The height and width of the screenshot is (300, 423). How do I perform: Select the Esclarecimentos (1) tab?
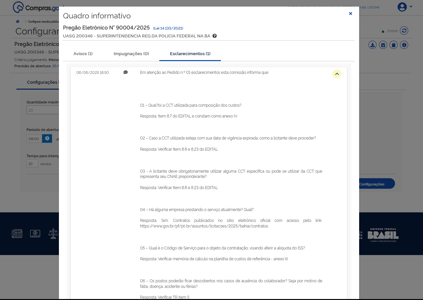pos(190,54)
